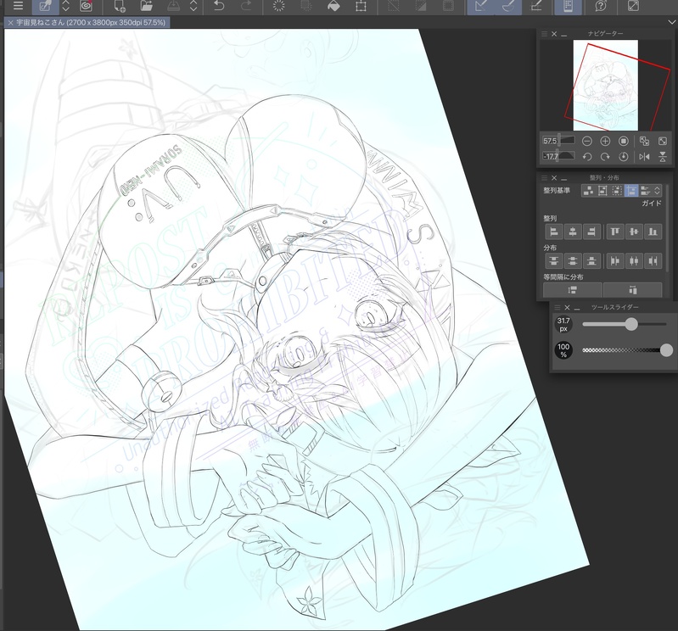Image resolution: width=678 pixels, height=631 pixels.
Task: Select the 宇宙見ねこさん canvas tab
Action: (x=90, y=22)
